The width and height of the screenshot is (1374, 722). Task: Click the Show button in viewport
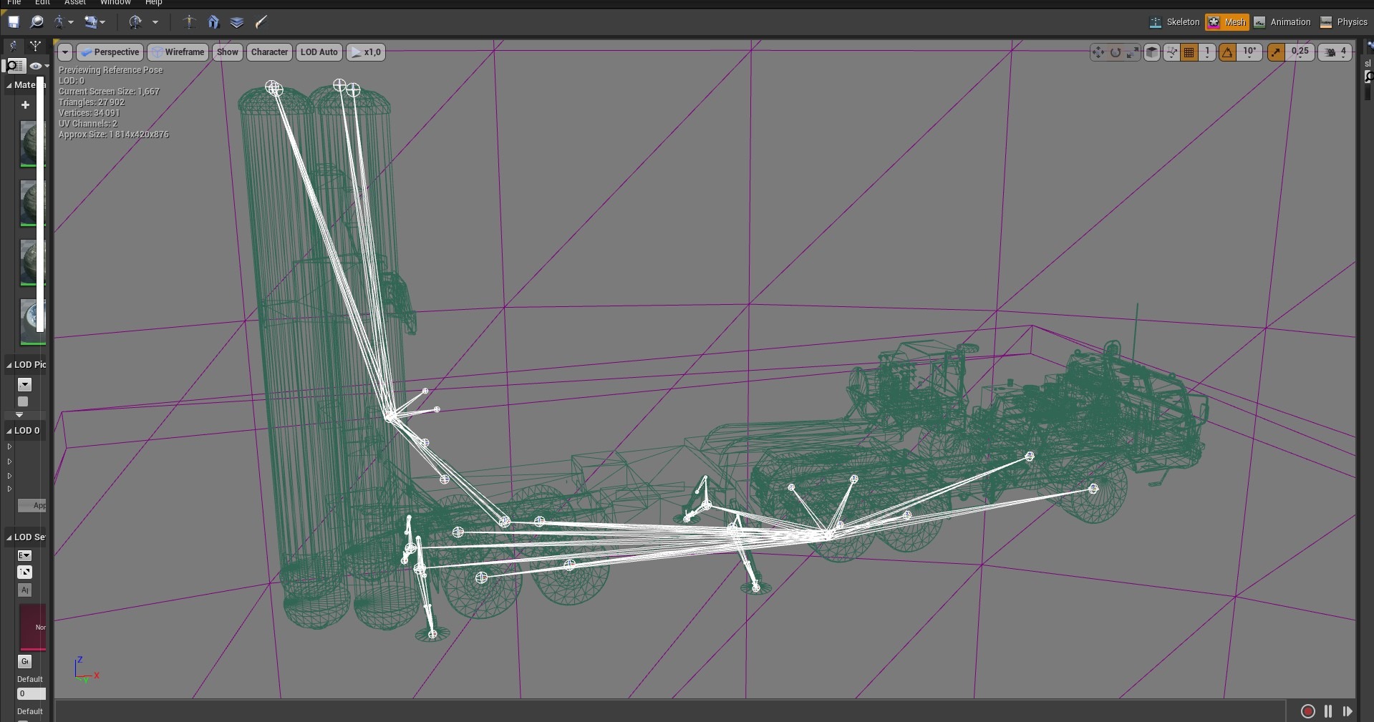point(228,52)
